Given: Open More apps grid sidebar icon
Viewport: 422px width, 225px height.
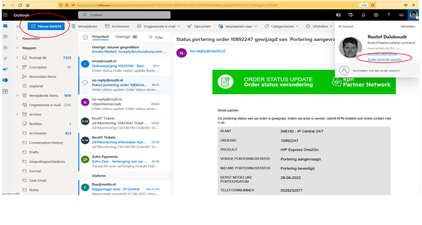Looking at the screenshot, I should (5, 91).
